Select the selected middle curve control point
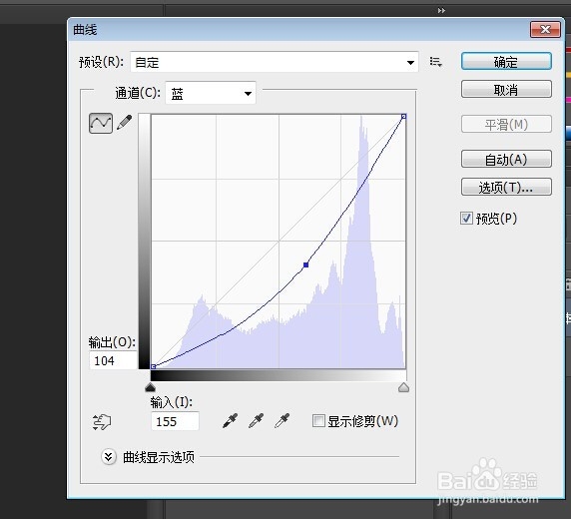 tap(305, 264)
